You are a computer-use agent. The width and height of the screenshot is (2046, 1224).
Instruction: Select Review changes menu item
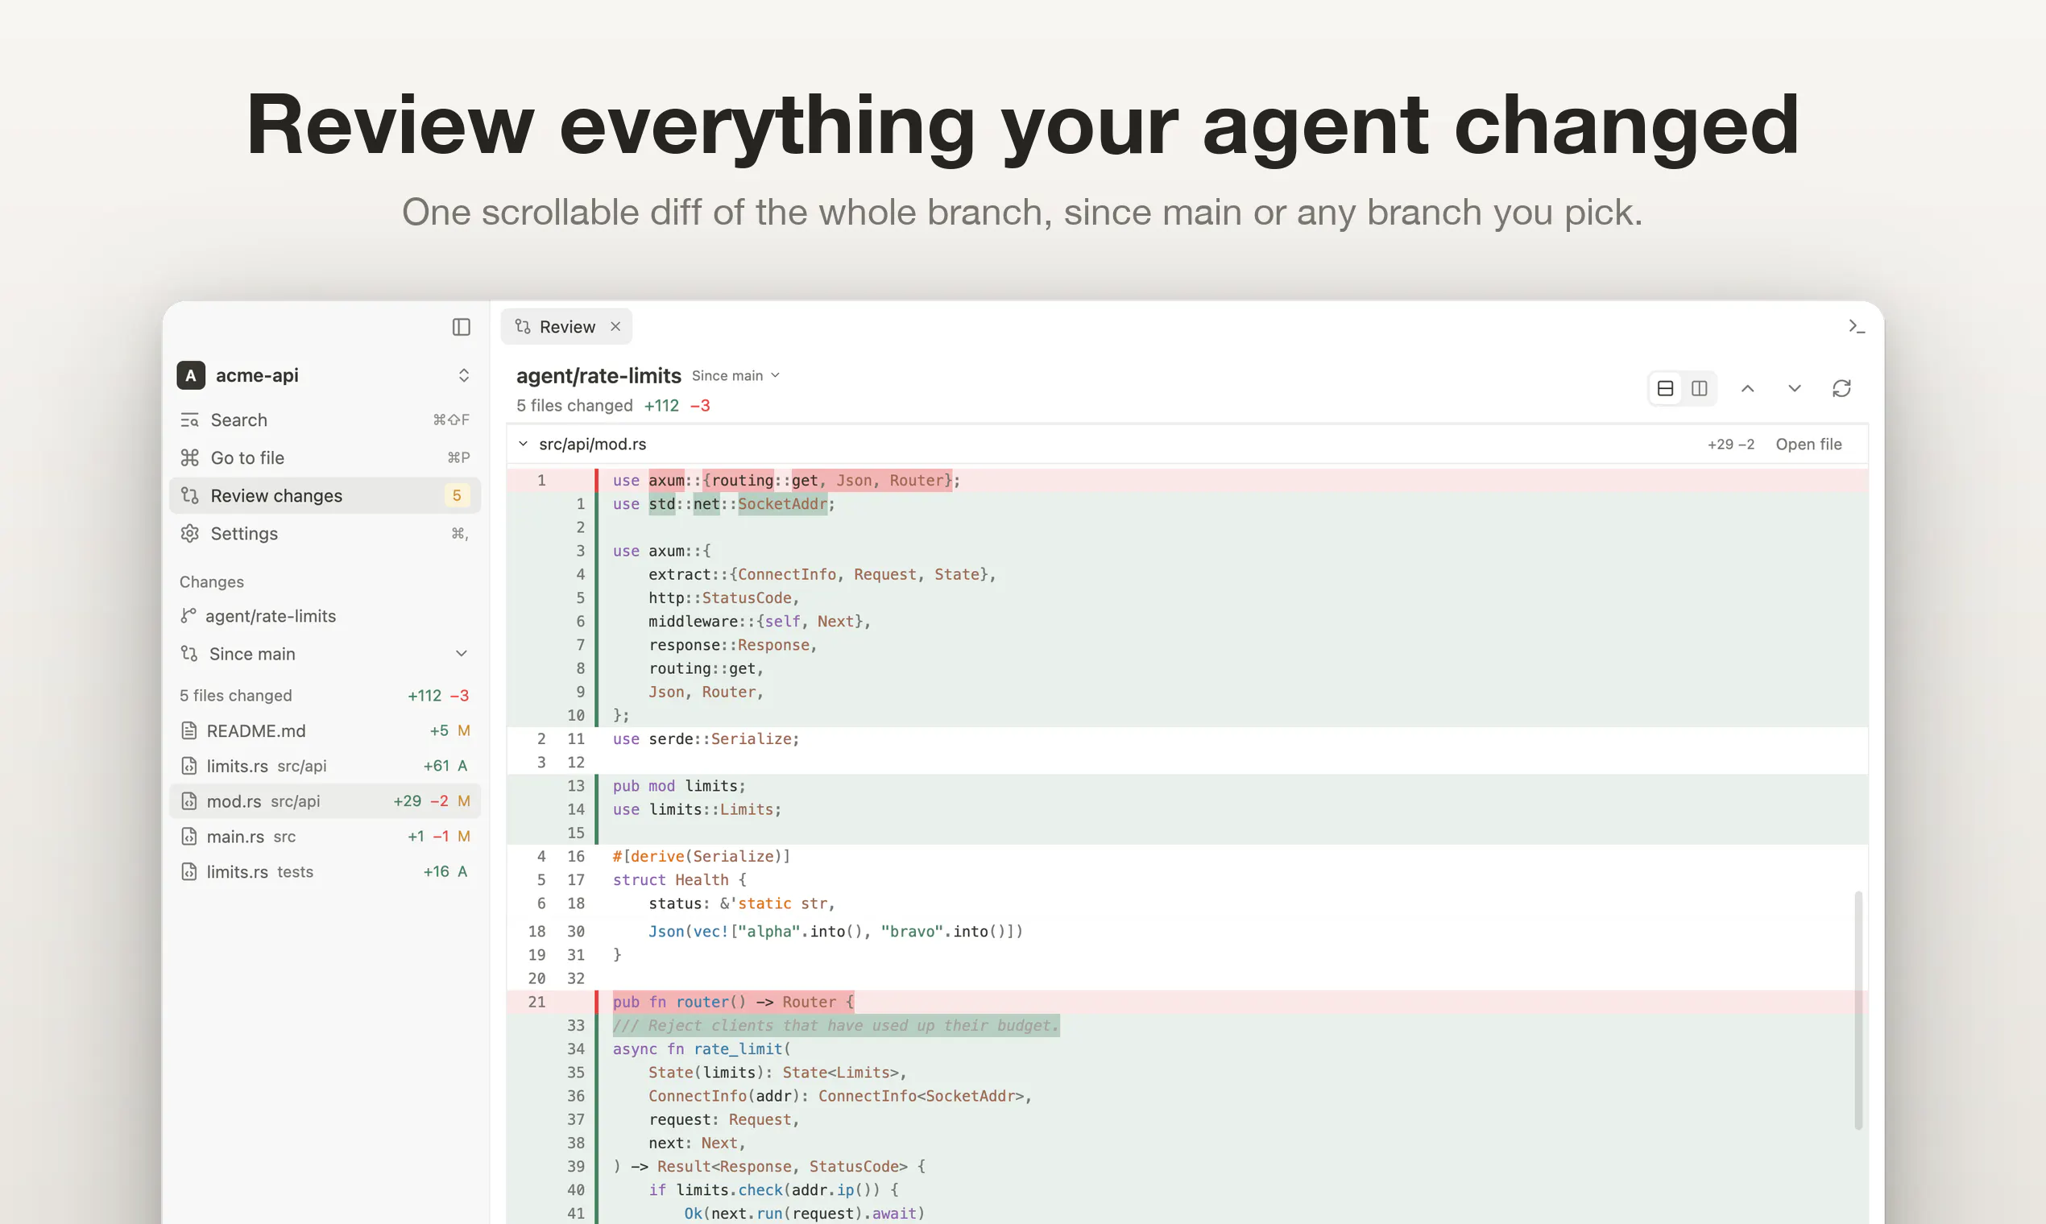coord(325,496)
